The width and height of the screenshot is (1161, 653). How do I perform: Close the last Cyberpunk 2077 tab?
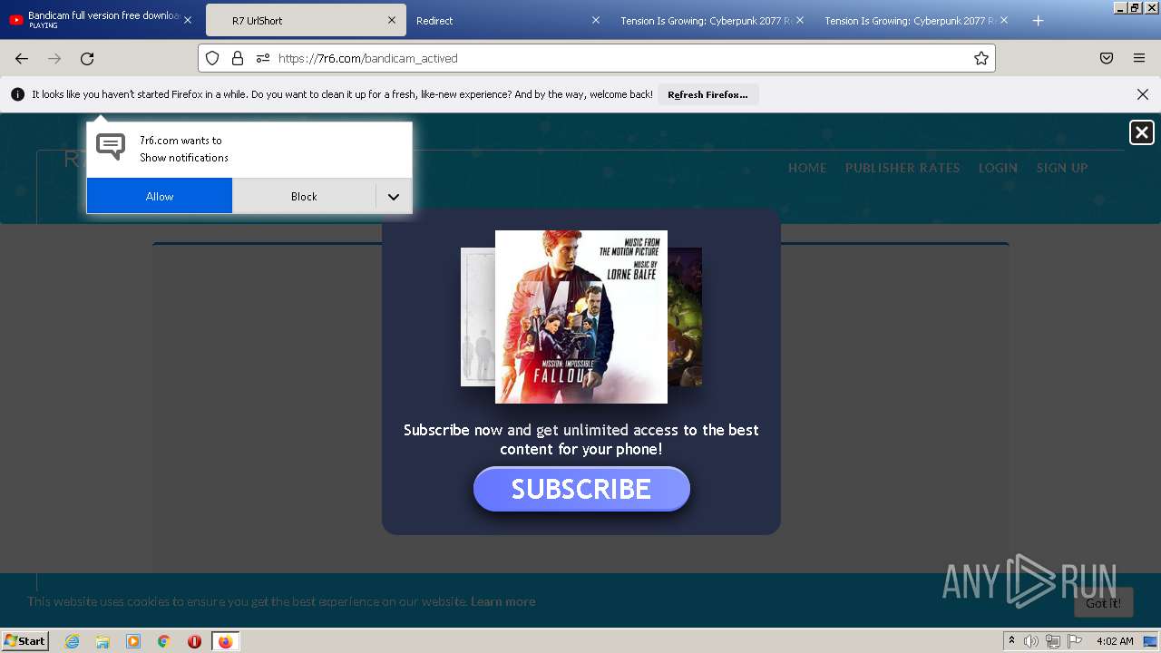click(1003, 20)
